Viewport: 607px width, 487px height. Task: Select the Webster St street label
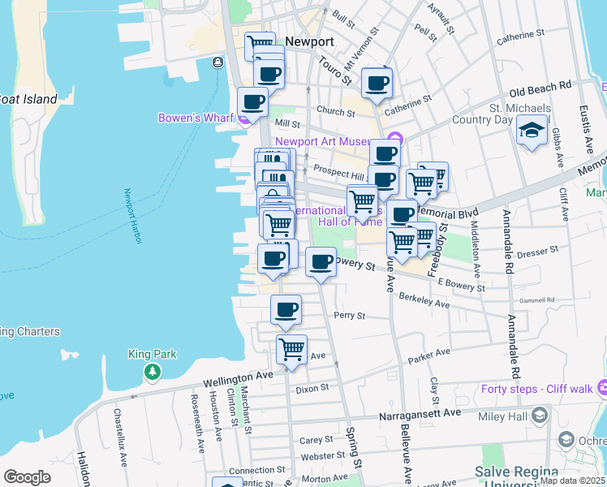tap(323, 456)
